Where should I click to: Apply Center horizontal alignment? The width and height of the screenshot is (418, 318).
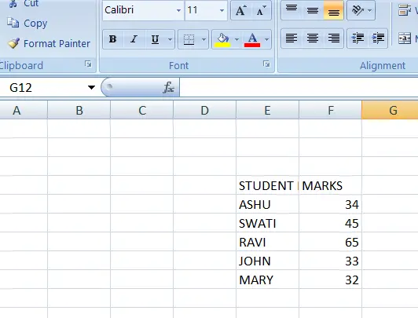(x=313, y=38)
